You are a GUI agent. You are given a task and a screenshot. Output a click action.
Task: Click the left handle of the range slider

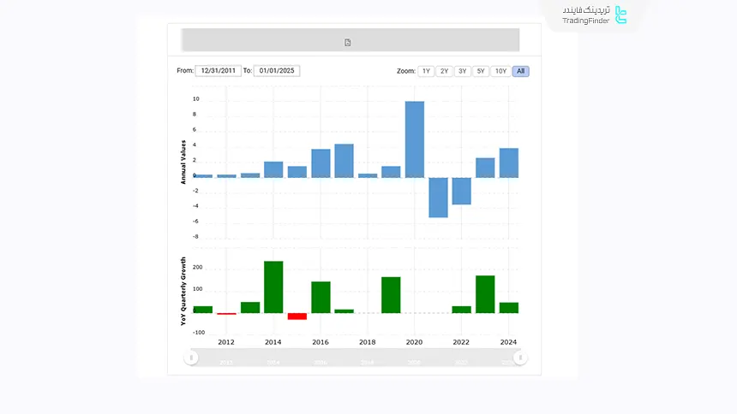[x=192, y=358]
